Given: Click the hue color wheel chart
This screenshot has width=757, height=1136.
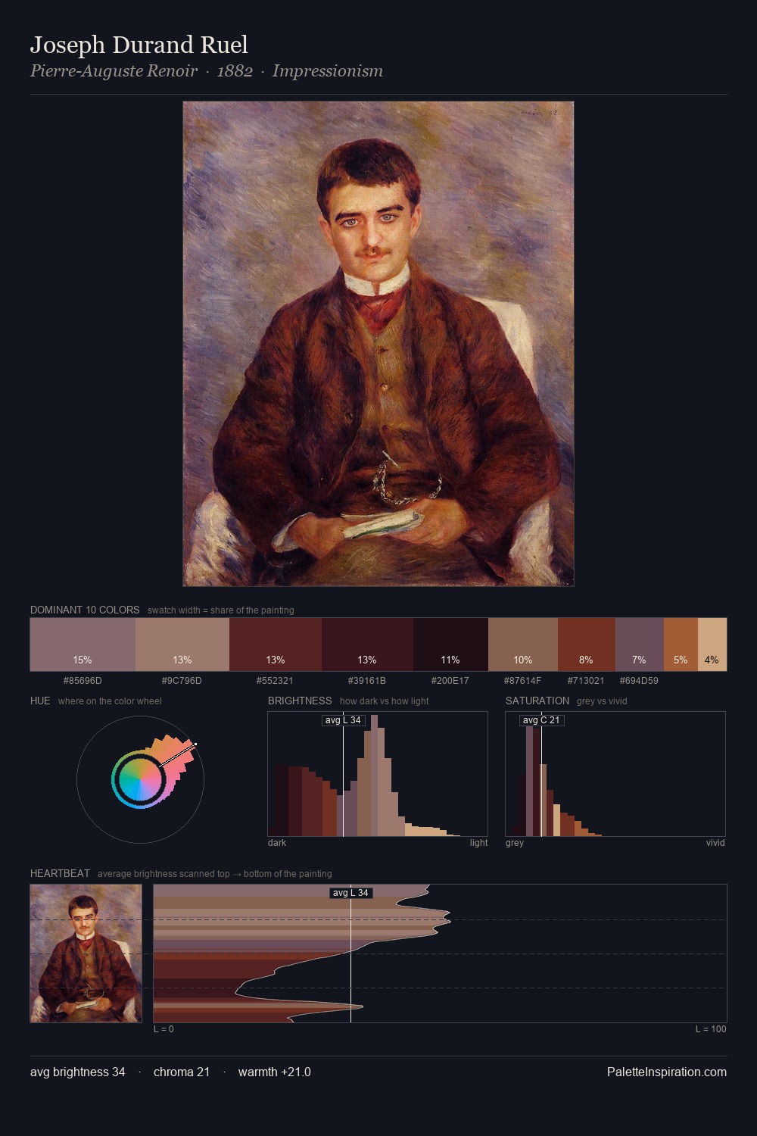Looking at the screenshot, I should click(x=140, y=779).
